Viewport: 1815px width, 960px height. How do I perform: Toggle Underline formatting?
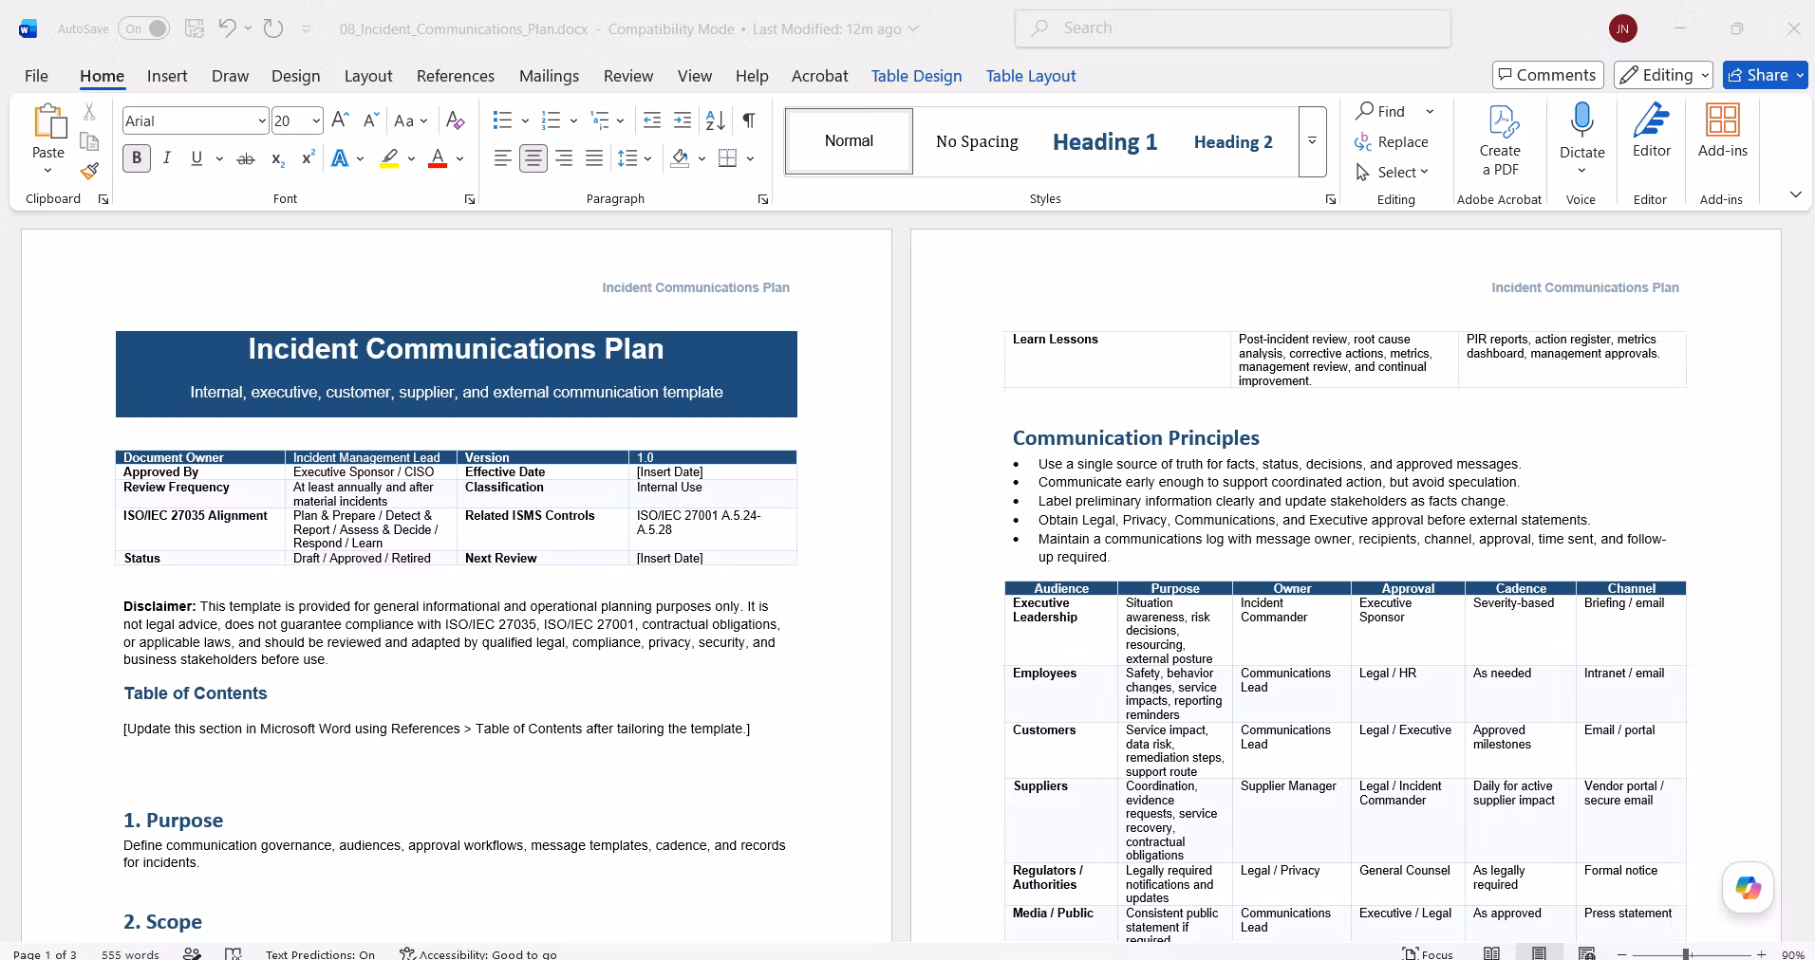(196, 158)
